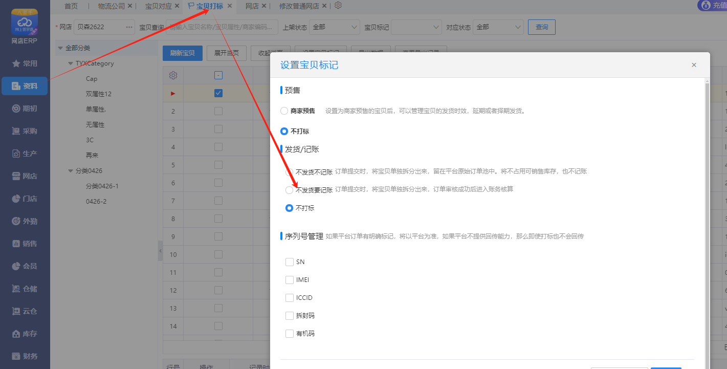Tick the checkbox in table row 4
This screenshot has height=369, width=727.
pyautogui.click(x=218, y=147)
